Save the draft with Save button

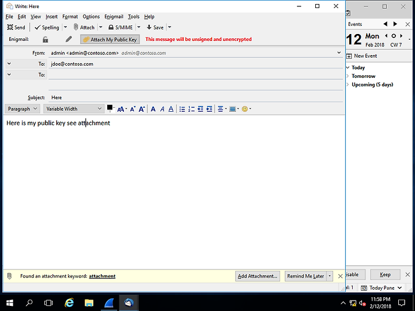click(155, 27)
